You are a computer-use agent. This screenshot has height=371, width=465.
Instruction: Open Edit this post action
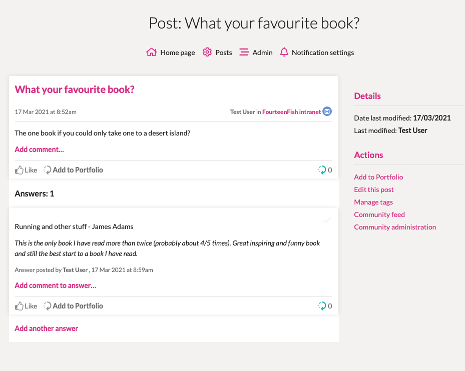coord(374,189)
